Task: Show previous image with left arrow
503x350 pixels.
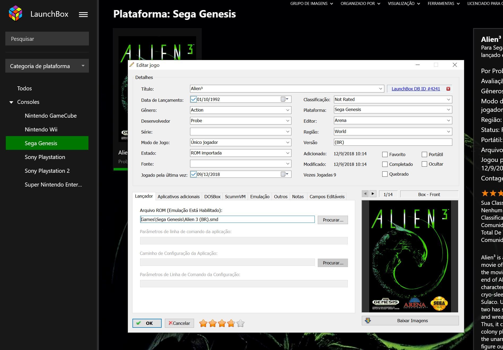Action: point(365,194)
